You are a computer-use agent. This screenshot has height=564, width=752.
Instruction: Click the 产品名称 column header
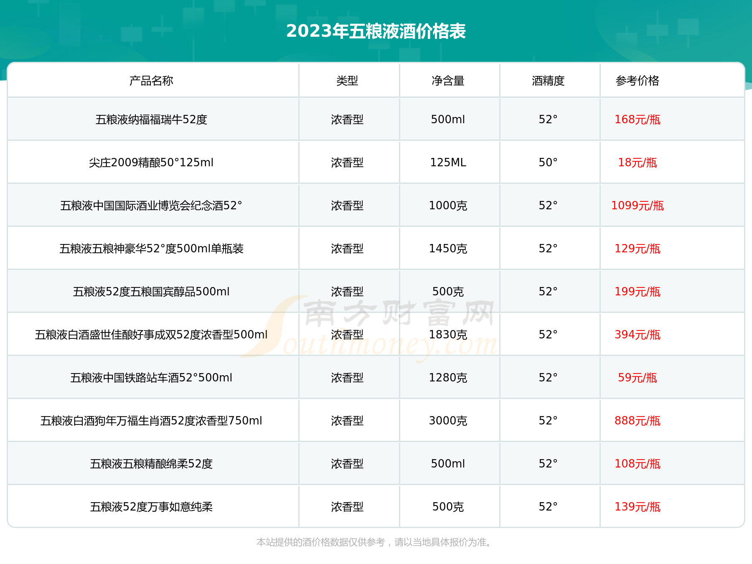151,81
